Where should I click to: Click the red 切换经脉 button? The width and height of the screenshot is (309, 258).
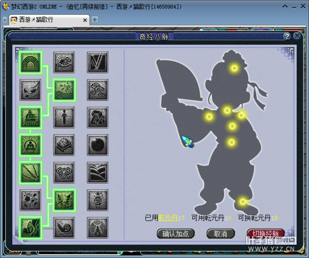coord(266,234)
